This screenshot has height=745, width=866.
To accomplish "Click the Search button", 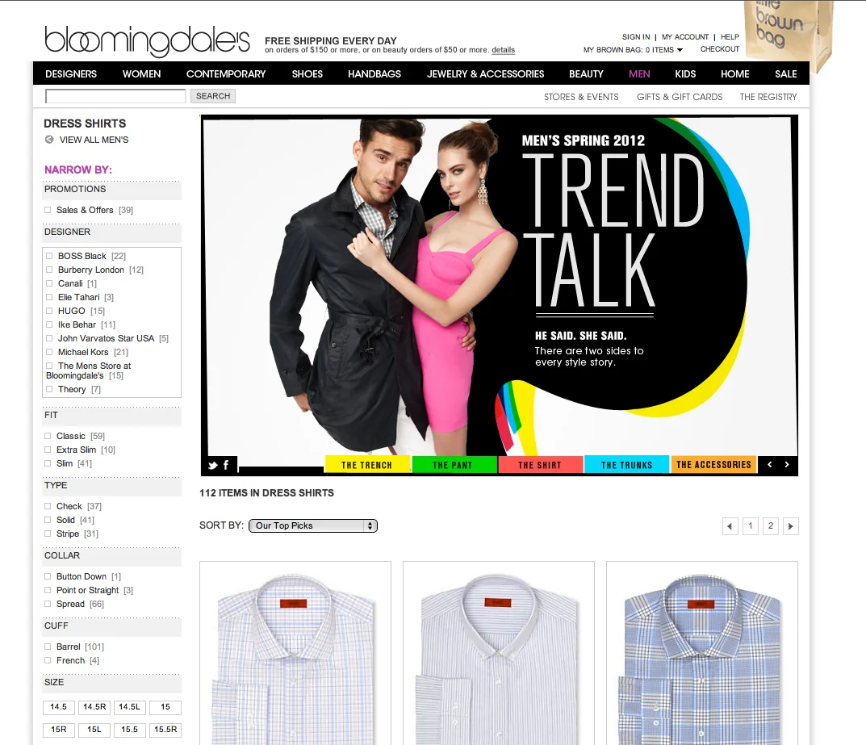I will click(213, 96).
